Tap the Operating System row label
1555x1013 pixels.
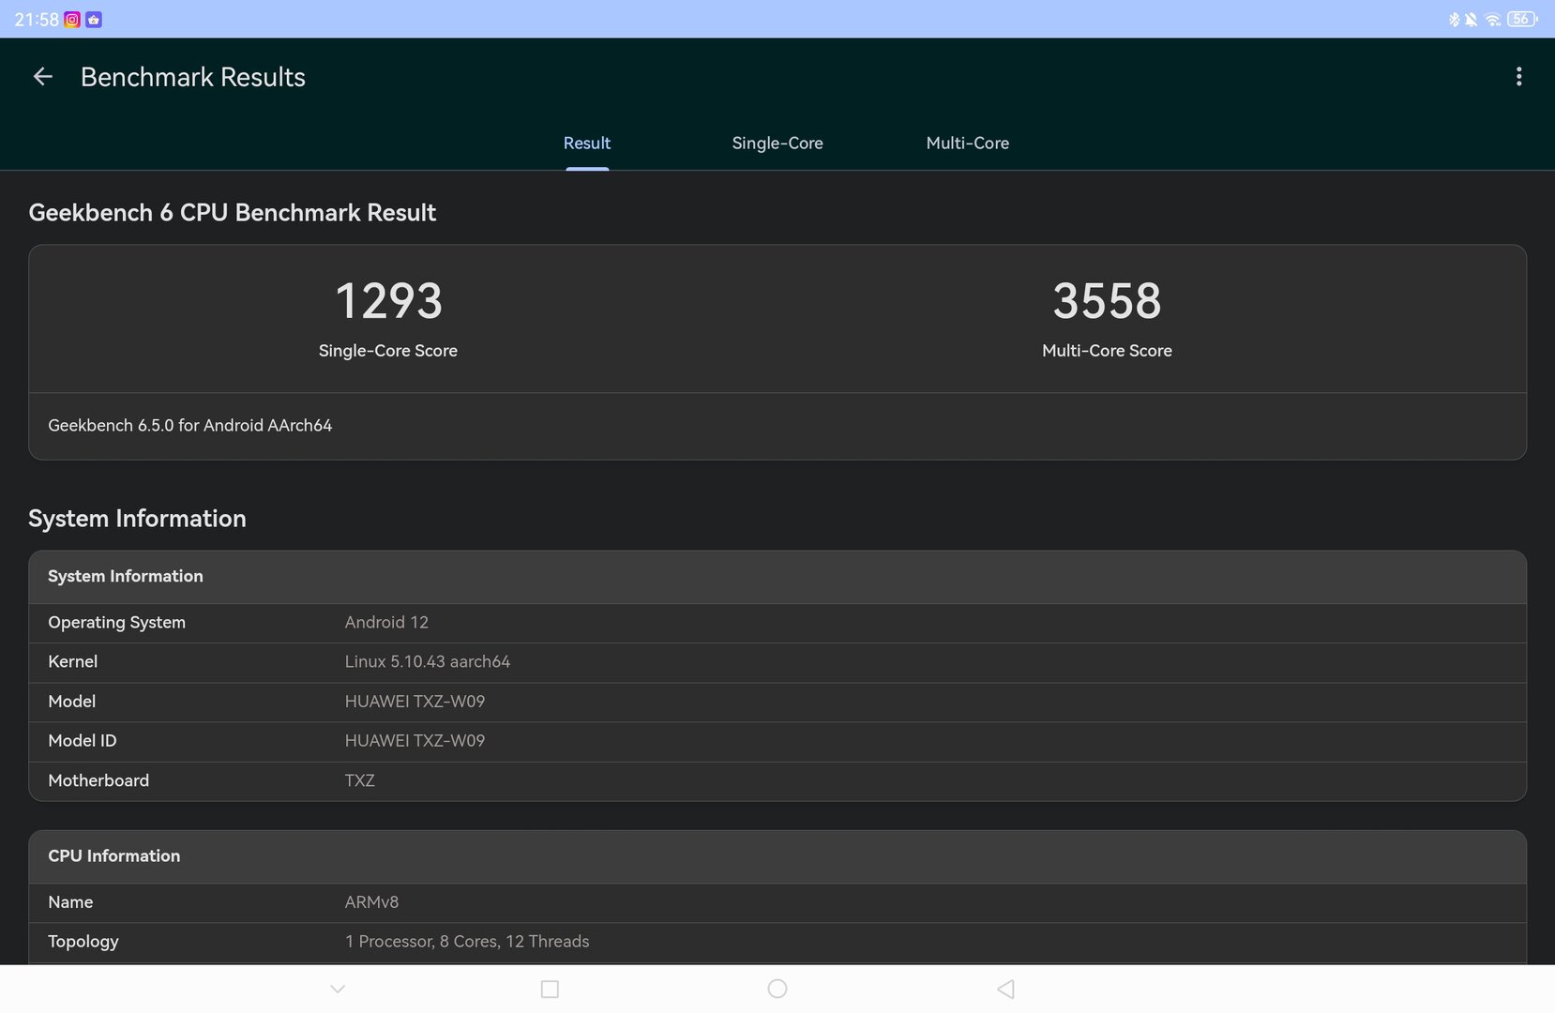coord(117,623)
